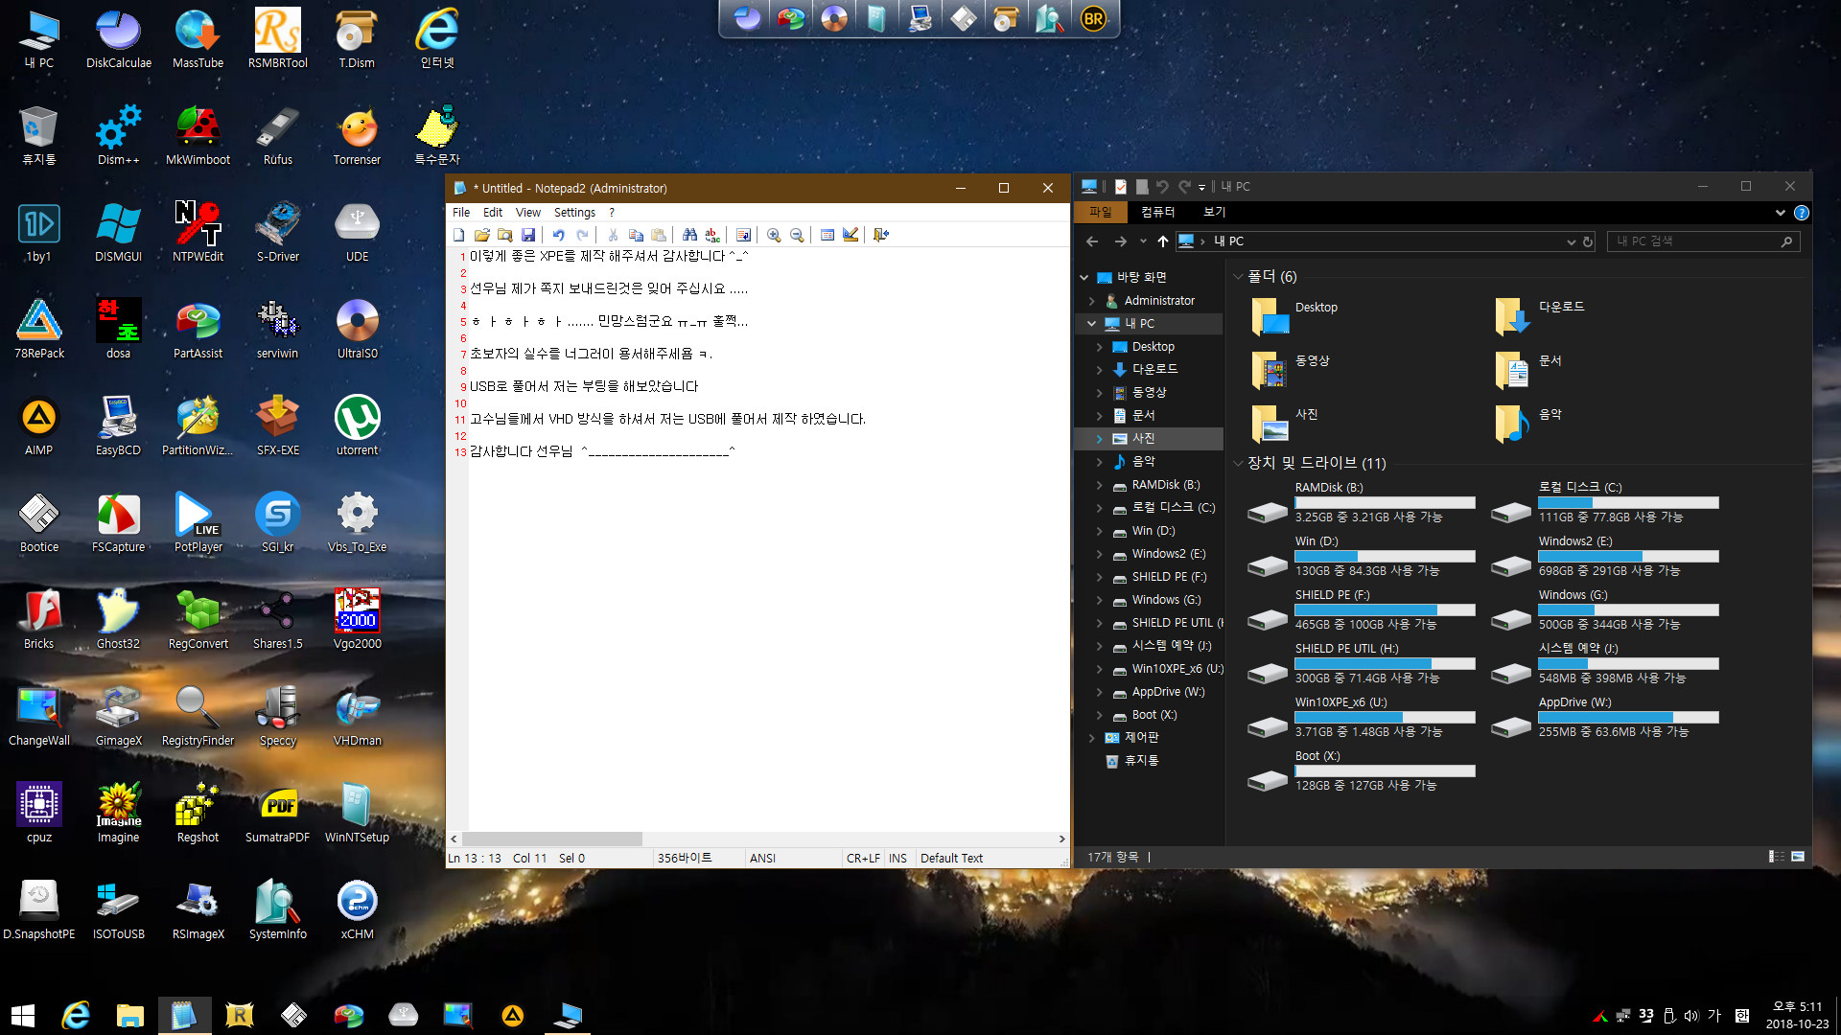The height and width of the screenshot is (1035, 1841).
Task: Undo the last edit in Notepad2
Action: (x=558, y=235)
